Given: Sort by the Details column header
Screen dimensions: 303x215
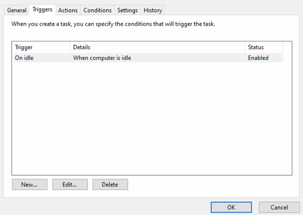Looking at the screenshot, I should point(157,47).
